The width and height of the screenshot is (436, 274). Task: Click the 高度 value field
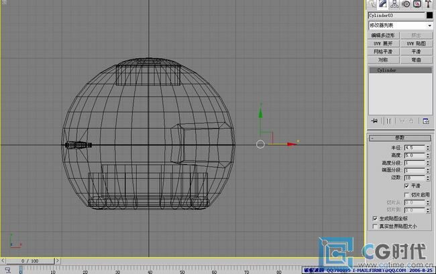click(415, 155)
